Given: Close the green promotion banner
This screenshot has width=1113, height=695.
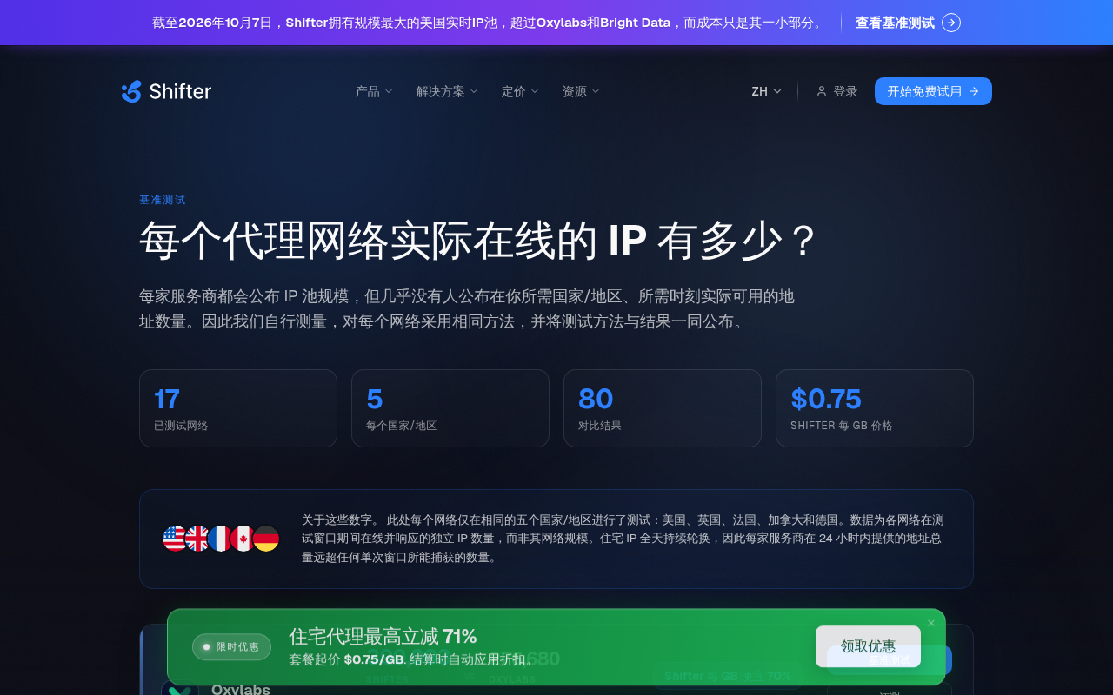Looking at the screenshot, I should [x=931, y=623].
